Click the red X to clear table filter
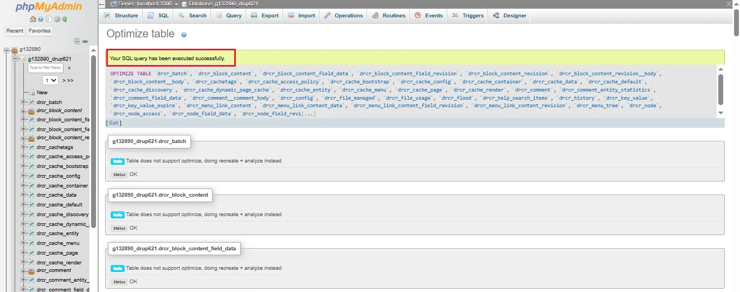The image size is (740, 292). coord(69,68)
